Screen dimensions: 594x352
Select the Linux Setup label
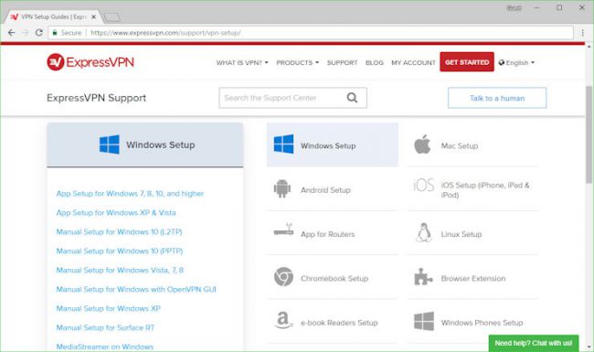click(x=461, y=234)
